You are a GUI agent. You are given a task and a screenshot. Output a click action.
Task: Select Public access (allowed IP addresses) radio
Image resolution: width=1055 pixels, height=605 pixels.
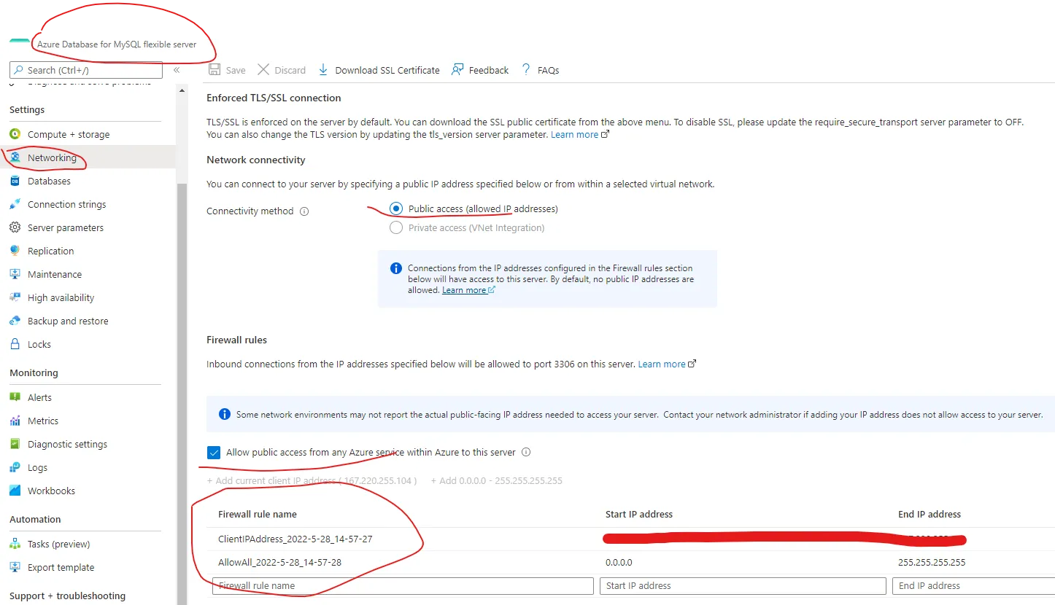[396, 208]
